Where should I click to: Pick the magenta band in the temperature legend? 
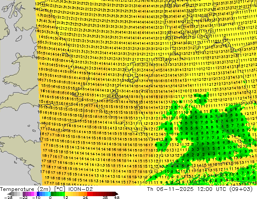32,194
